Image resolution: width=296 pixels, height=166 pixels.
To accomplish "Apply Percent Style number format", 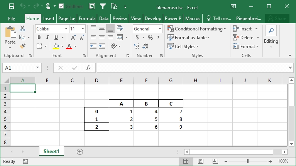I will coord(150,38).
